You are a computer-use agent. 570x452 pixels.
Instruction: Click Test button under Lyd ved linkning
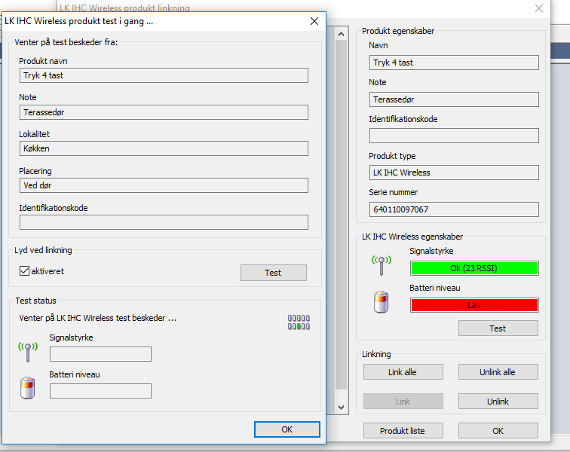pos(274,273)
